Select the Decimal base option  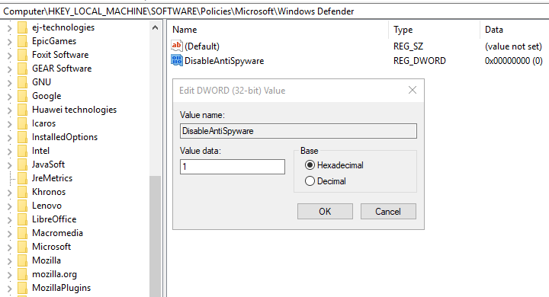point(326,180)
